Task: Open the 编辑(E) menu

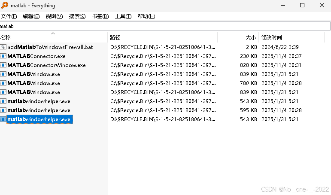Action: click(x=31, y=16)
